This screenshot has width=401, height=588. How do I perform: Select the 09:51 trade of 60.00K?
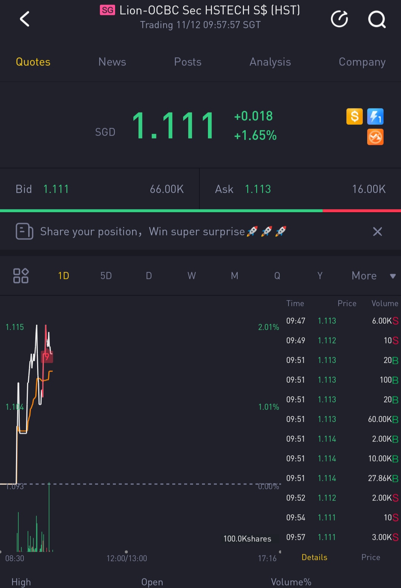pos(342,419)
